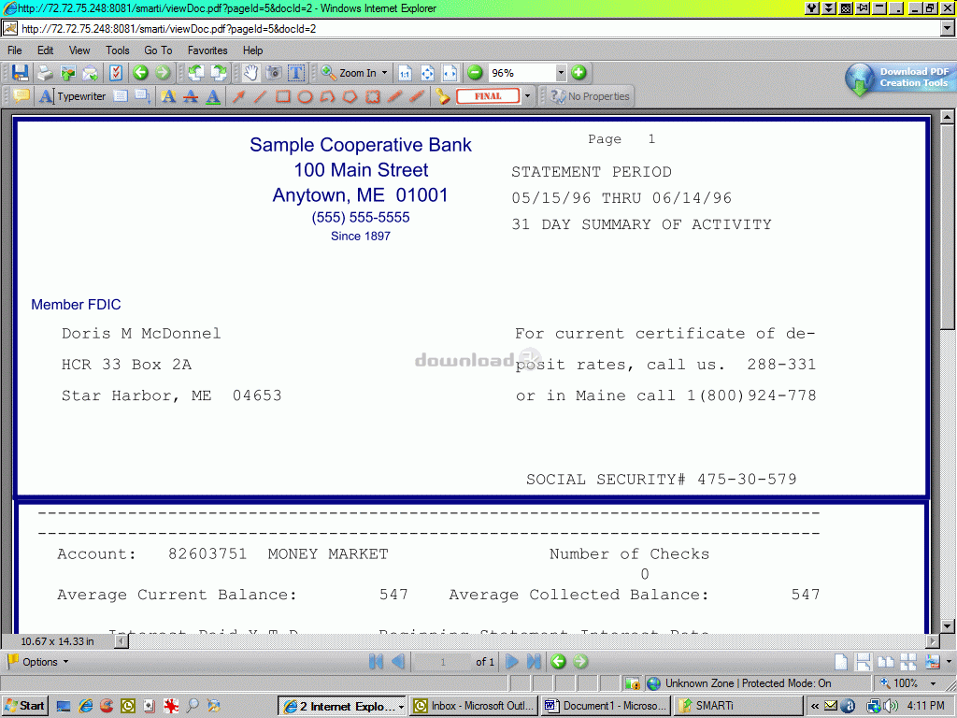The height and width of the screenshot is (718, 957).
Task: Switch to Inbox - Microsoft Outlook taskbar window
Action: pyautogui.click(x=474, y=706)
